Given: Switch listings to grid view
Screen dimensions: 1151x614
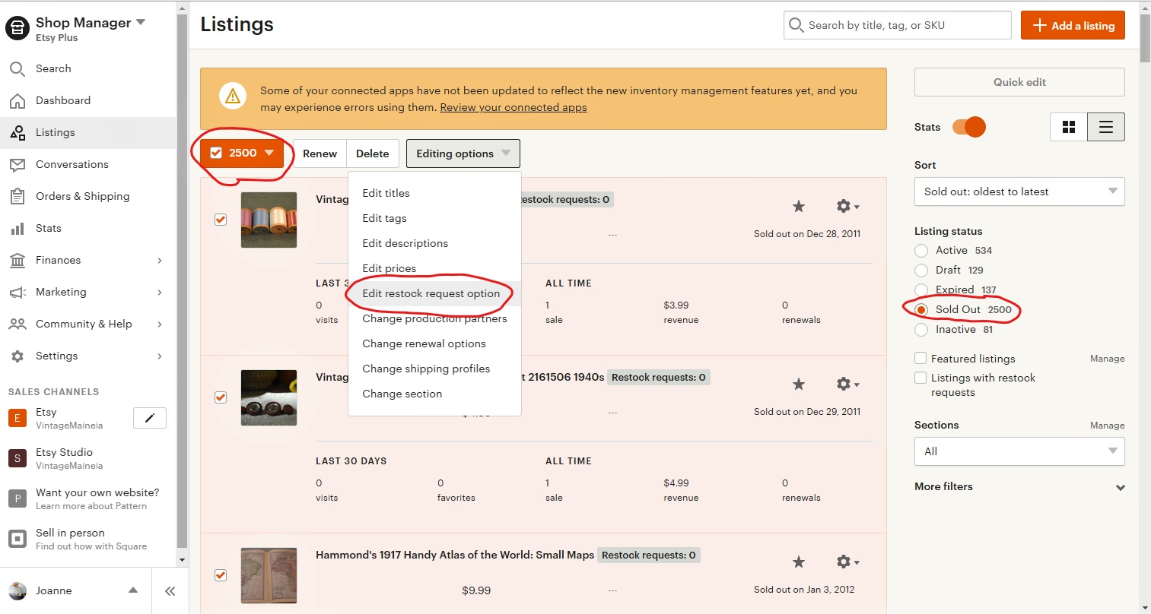Looking at the screenshot, I should point(1068,127).
